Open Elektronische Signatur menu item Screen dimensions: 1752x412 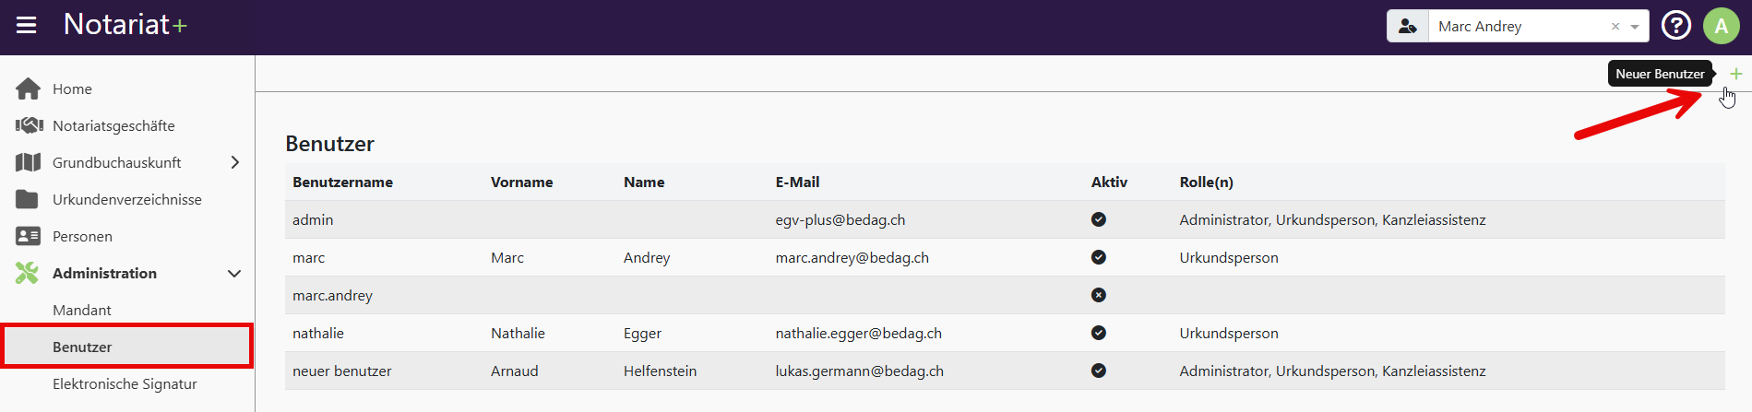(125, 383)
